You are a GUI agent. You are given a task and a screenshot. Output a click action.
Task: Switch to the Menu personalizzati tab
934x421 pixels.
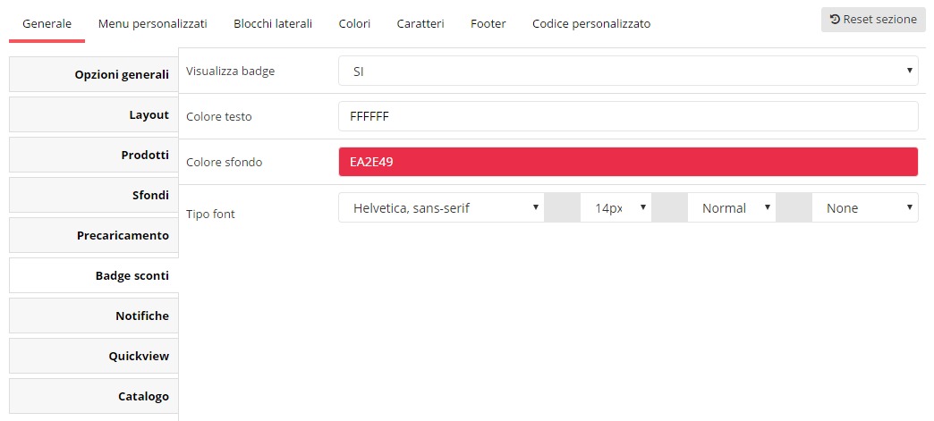click(x=152, y=24)
